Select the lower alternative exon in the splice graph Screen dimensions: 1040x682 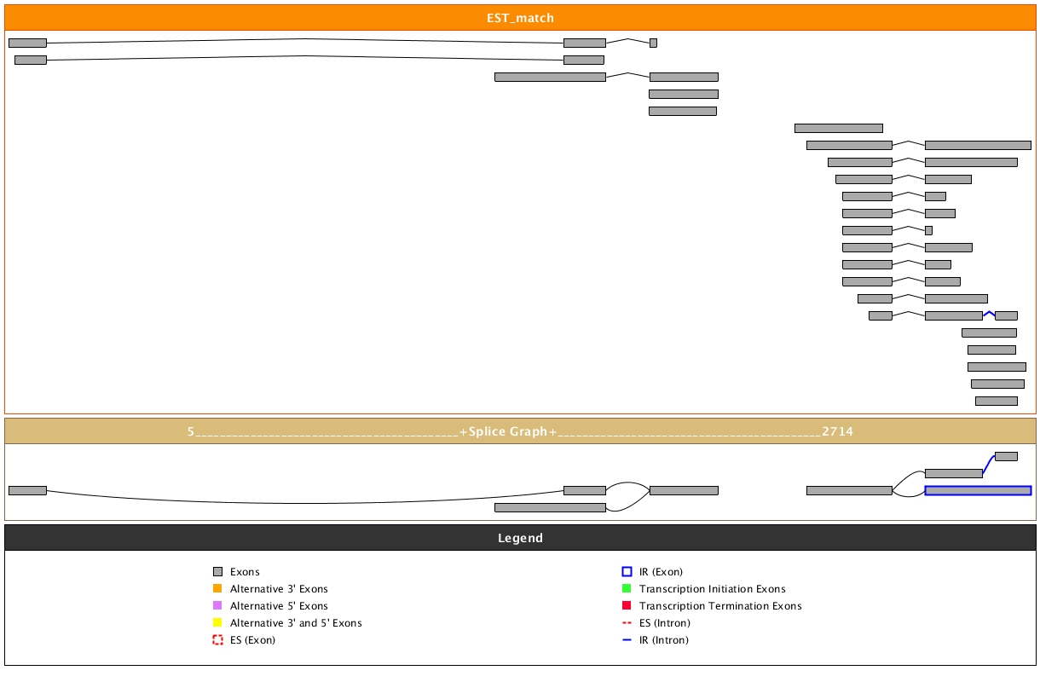pyautogui.click(x=550, y=507)
